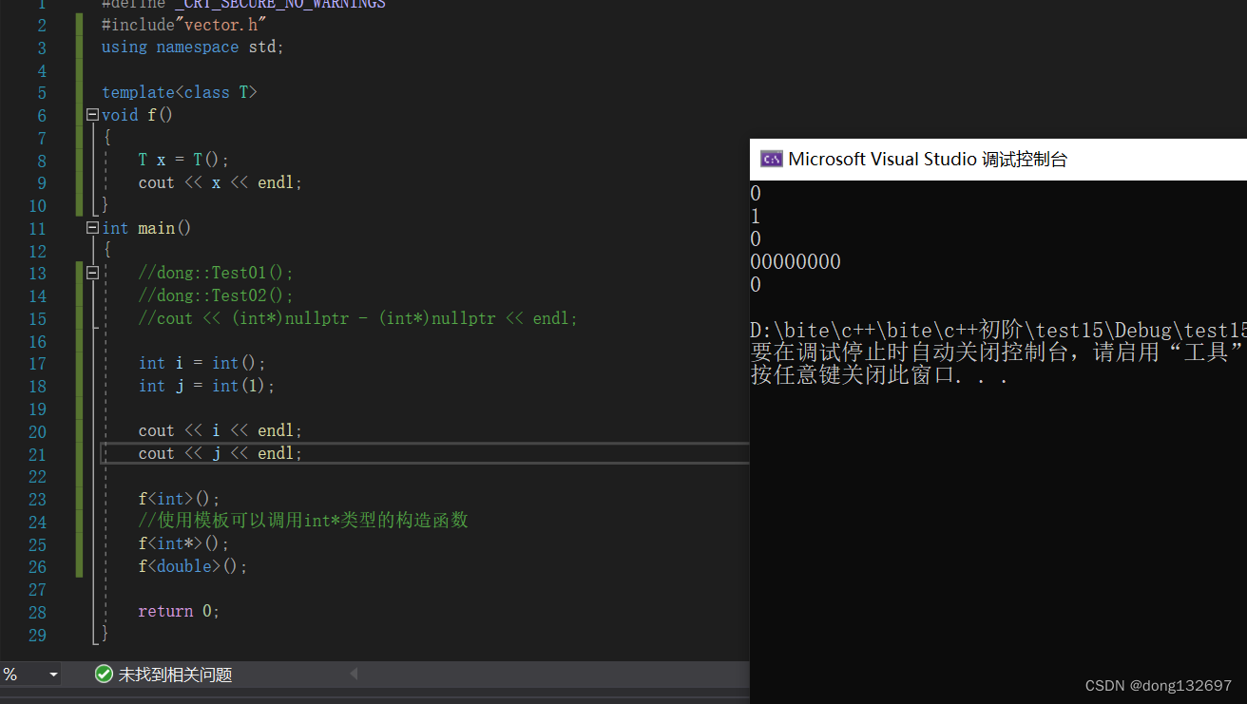The height and width of the screenshot is (704, 1247).
Task: Click the f<double>(); call
Action: [x=193, y=566]
